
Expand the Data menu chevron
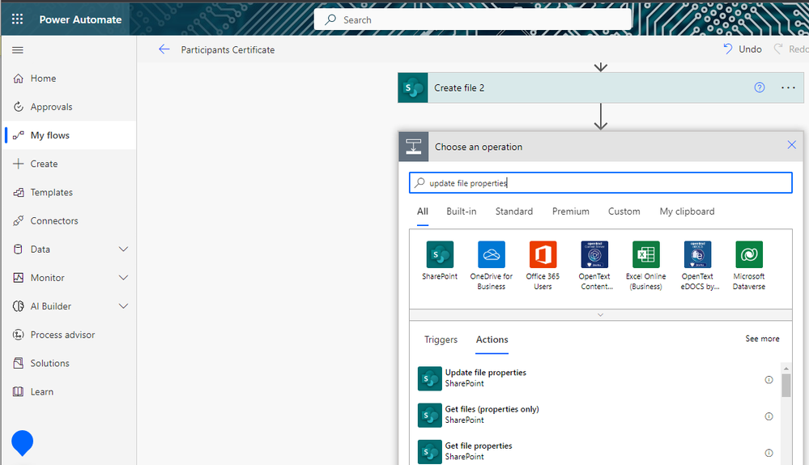[123, 250]
